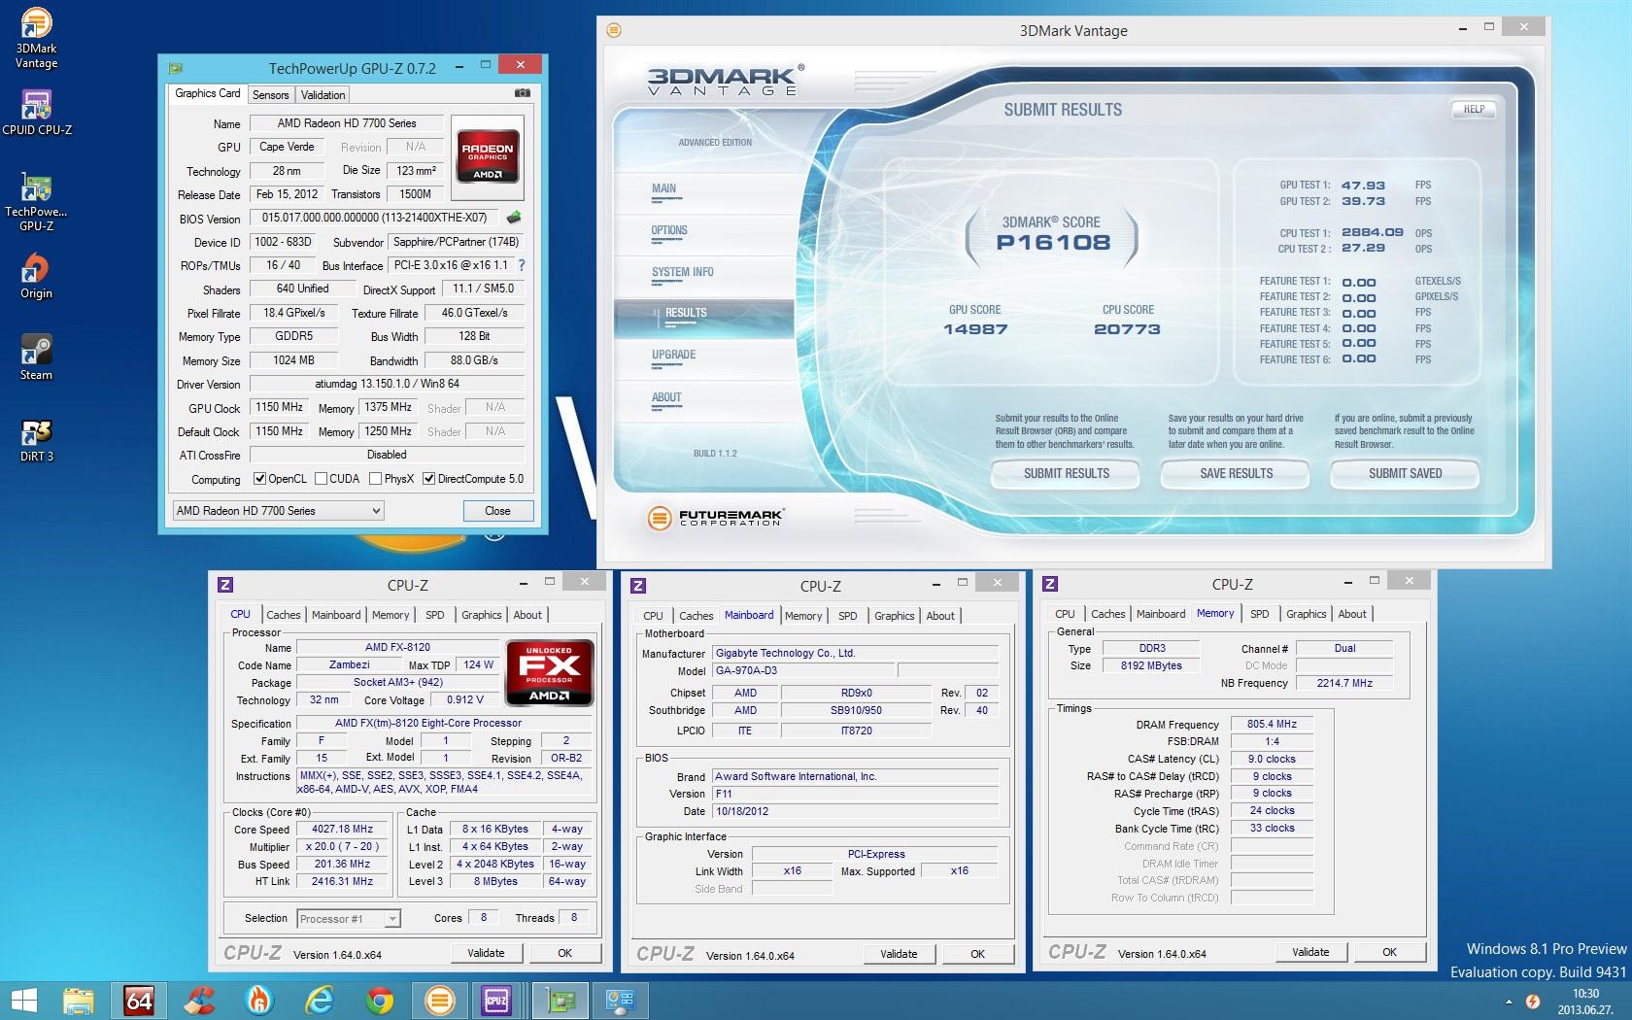Click OK in the CPU-Z Memory window
1632x1020 pixels.
point(1389,952)
